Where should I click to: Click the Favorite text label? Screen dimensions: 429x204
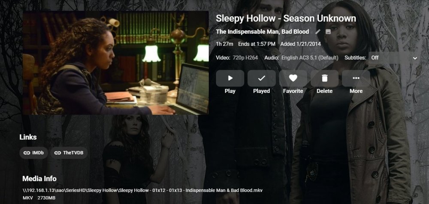pyautogui.click(x=293, y=91)
